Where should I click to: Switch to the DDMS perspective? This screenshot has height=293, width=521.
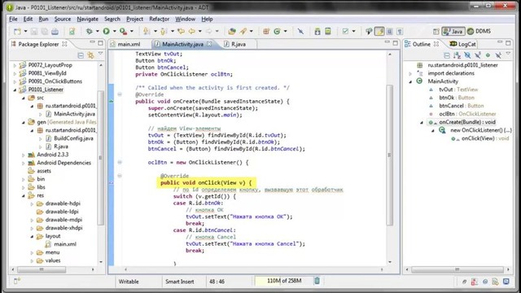tap(479, 31)
